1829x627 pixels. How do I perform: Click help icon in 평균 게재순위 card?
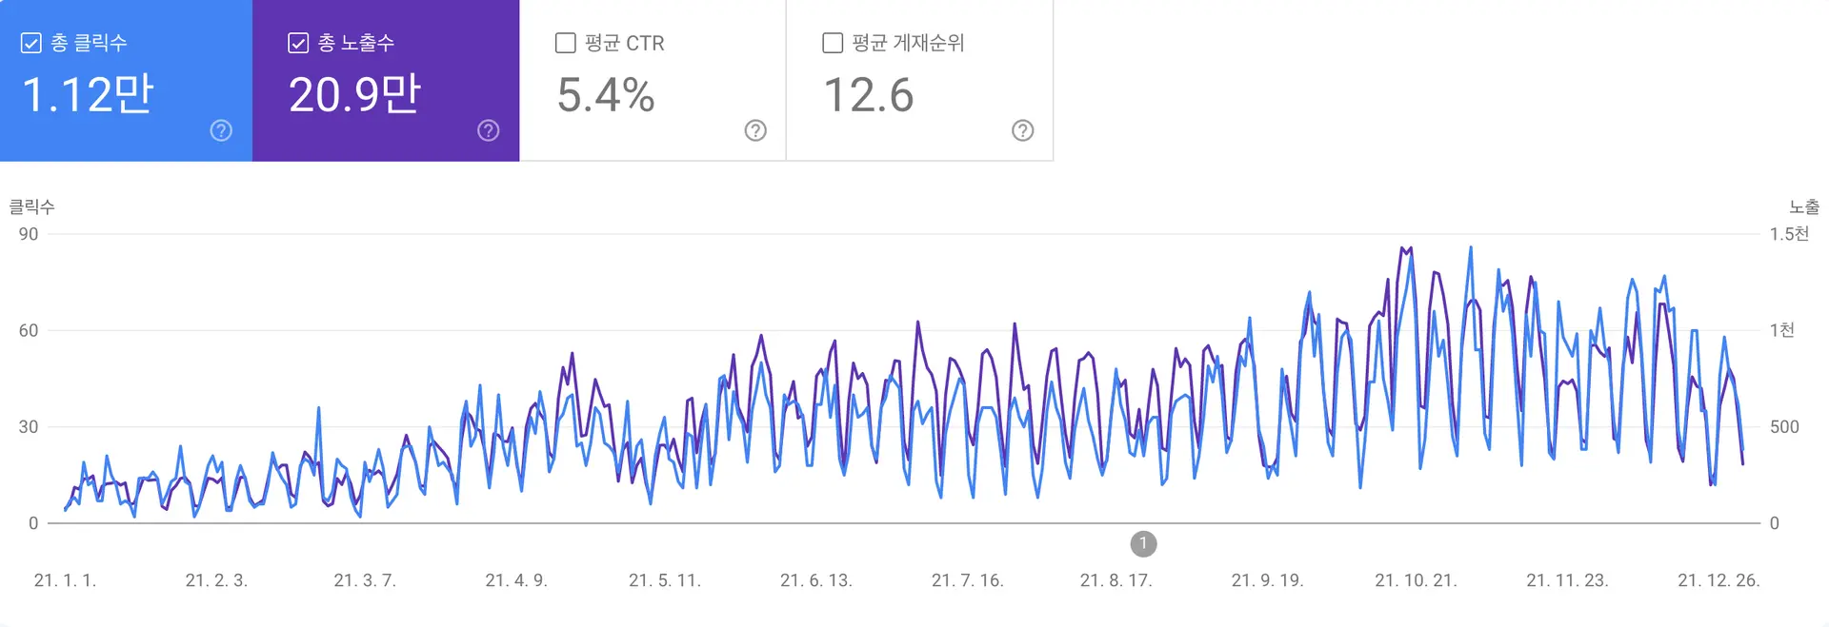(x=1023, y=130)
